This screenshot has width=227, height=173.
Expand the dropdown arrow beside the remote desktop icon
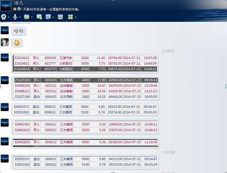coord(53,17)
